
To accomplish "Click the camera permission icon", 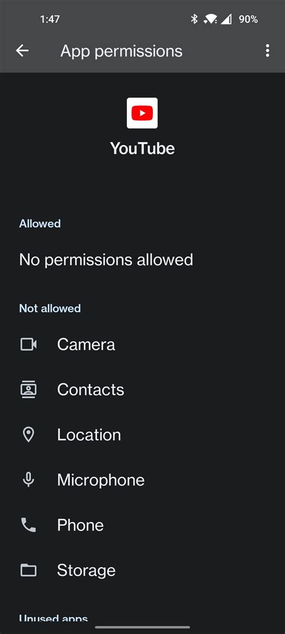I will coord(28,344).
